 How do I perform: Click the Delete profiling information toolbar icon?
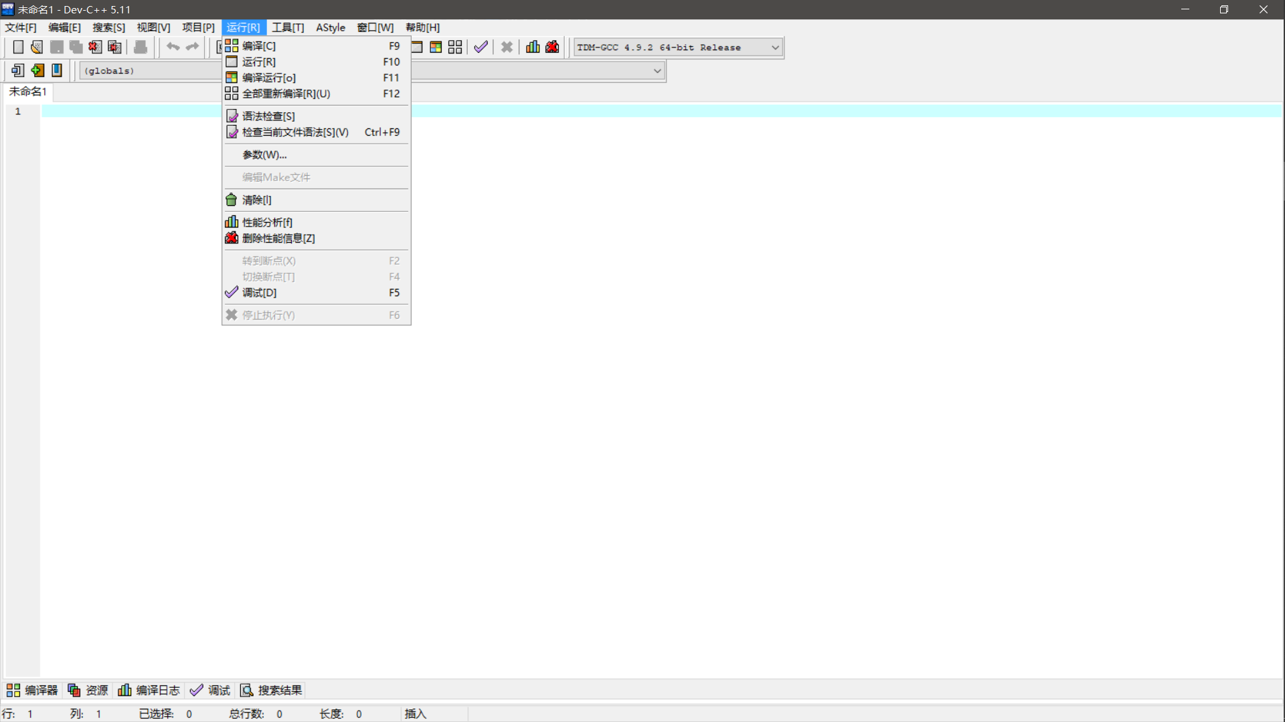tap(552, 47)
